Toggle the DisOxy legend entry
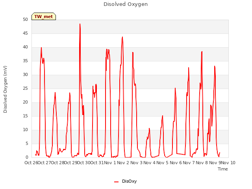252x189 pixels. pos(125,181)
